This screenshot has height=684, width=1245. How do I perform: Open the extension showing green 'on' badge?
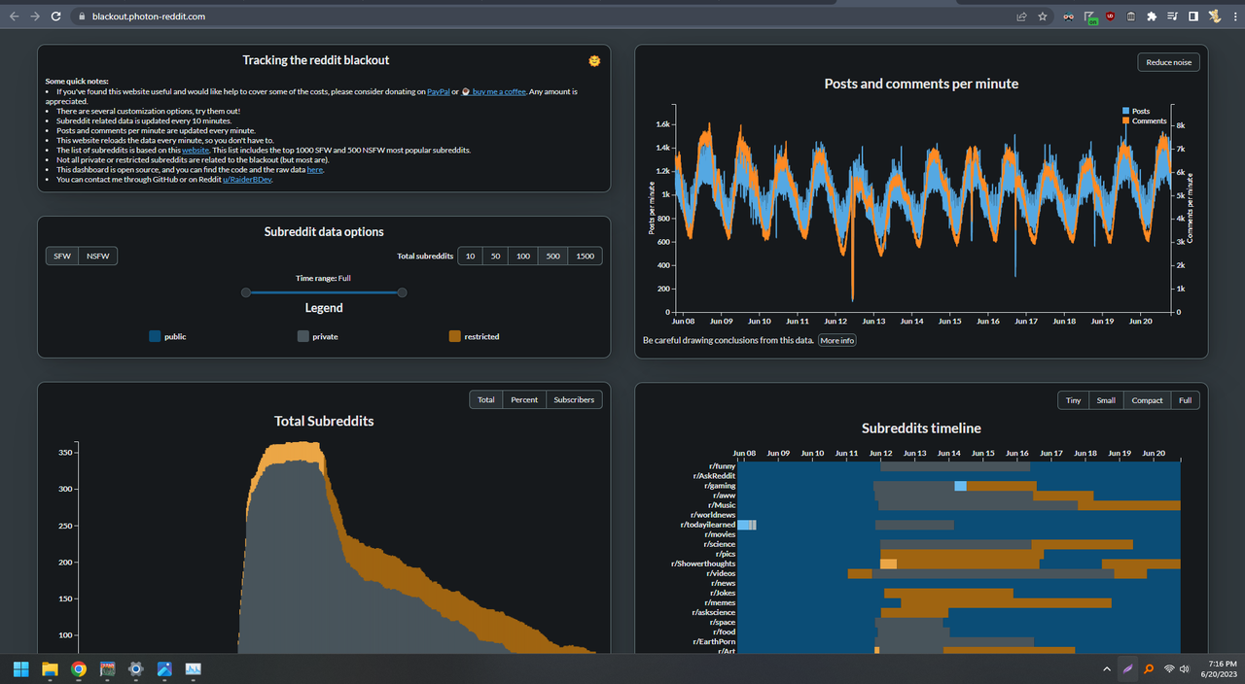click(x=1090, y=17)
